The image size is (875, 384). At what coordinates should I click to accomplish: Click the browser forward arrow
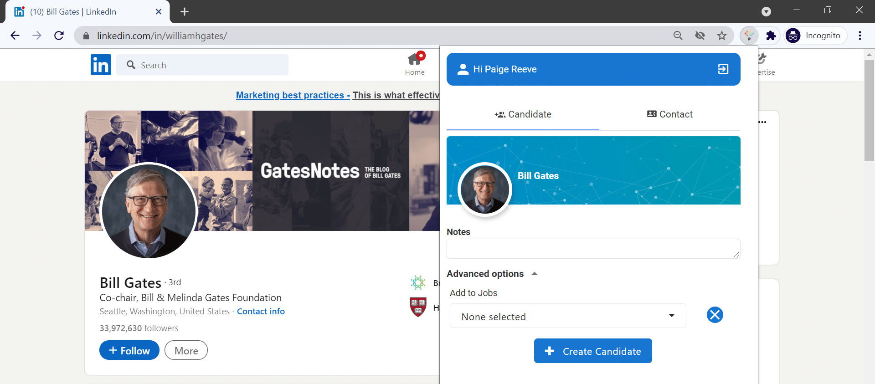pyautogui.click(x=37, y=36)
